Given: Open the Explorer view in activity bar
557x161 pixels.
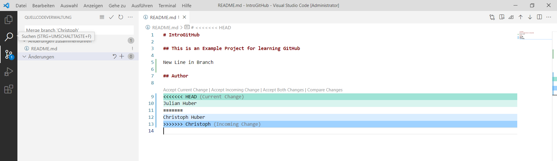Looking at the screenshot, I should pos(9,20).
